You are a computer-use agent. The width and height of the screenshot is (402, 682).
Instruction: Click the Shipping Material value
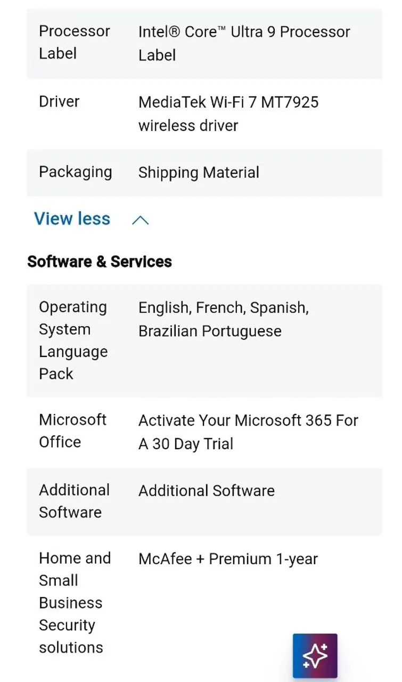click(x=199, y=172)
